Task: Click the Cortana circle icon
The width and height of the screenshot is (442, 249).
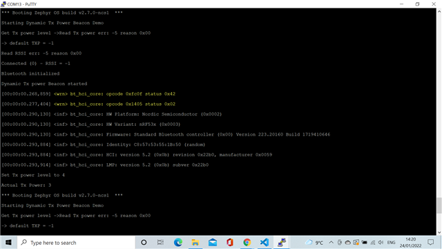Action: pos(144,242)
